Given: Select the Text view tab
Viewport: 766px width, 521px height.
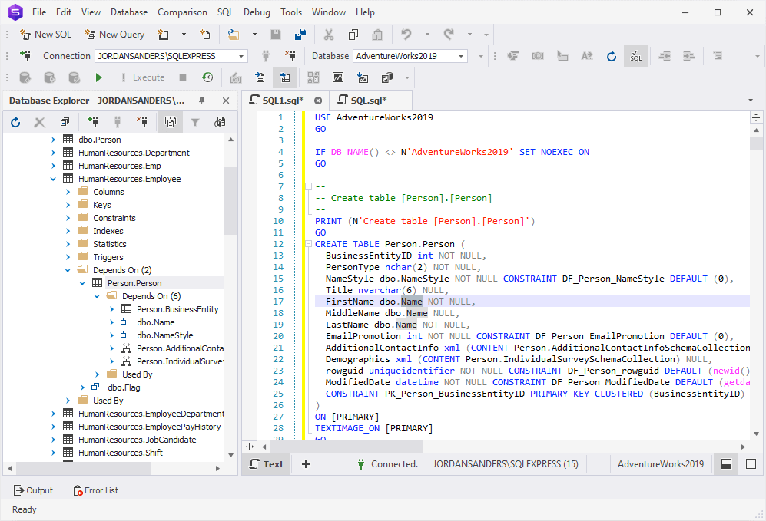Looking at the screenshot, I should pyautogui.click(x=267, y=464).
